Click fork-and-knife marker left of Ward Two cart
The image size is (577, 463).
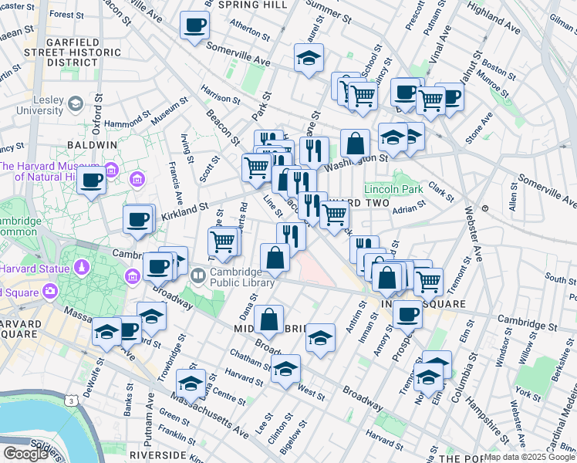click(312, 207)
